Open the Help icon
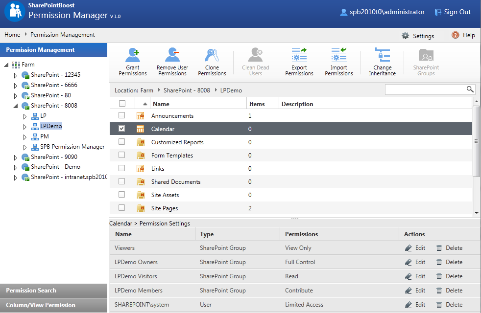Viewport: 481px width, 313px height. [x=455, y=35]
